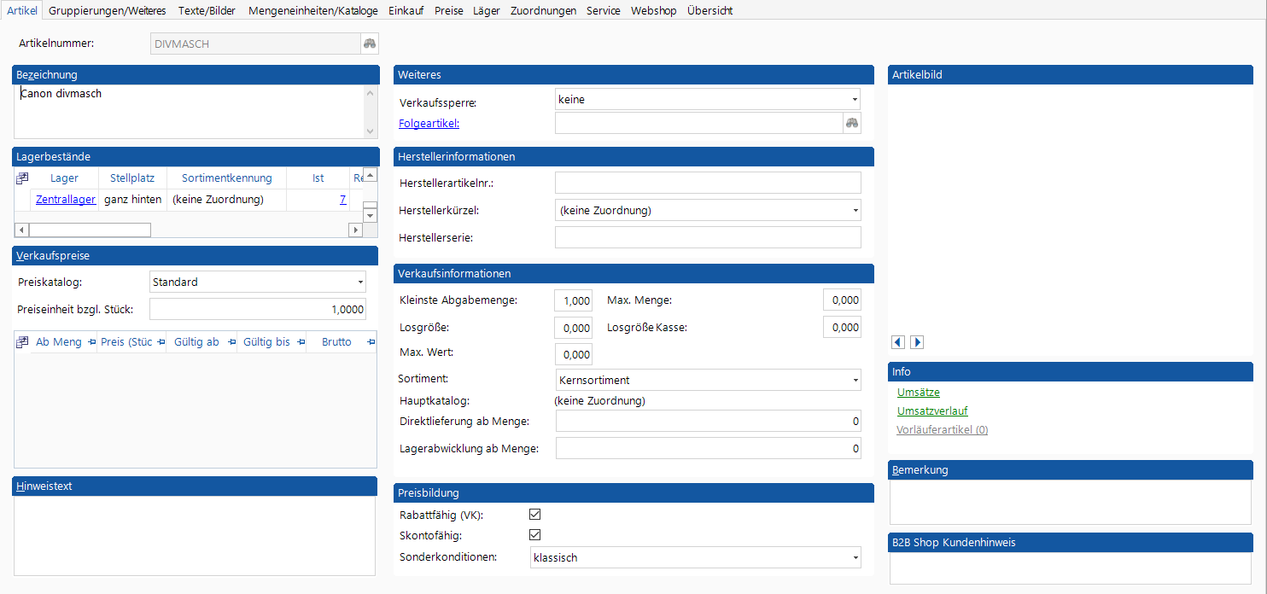This screenshot has height=594, width=1267.
Task: Click pin icon on Gültig ab column
Action: click(x=231, y=342)
